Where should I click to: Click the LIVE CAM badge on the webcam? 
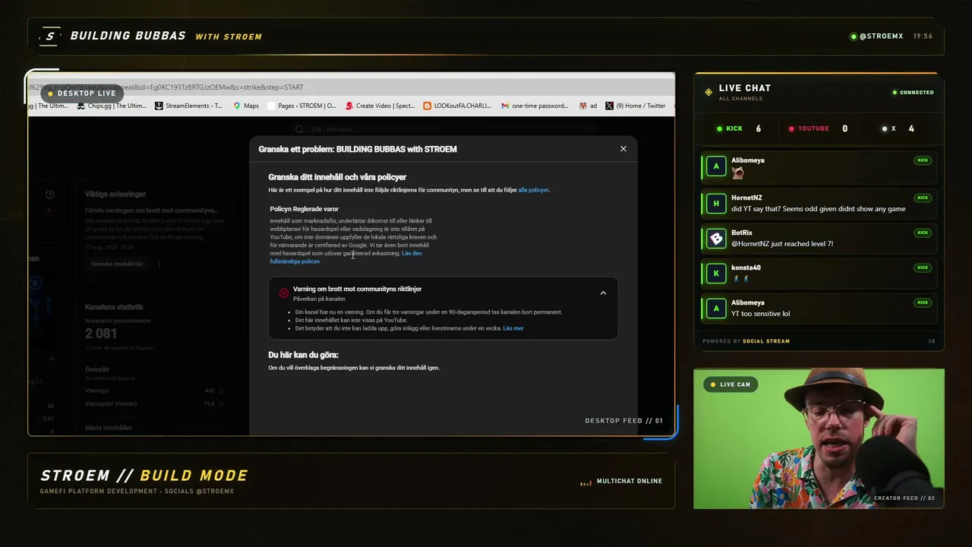click(730, 384)
